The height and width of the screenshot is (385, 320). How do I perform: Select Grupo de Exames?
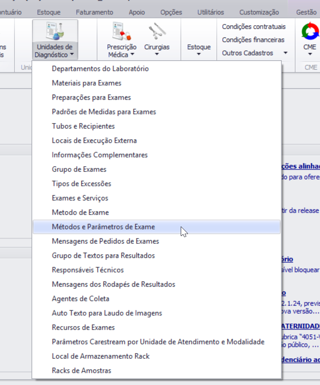click(x=156, y=169)
